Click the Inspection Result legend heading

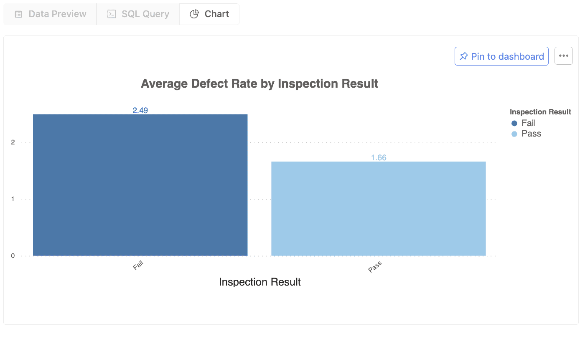coord(540,112)
